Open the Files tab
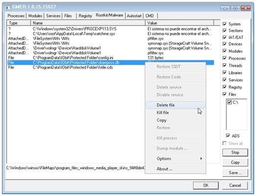 pos(68,16)
